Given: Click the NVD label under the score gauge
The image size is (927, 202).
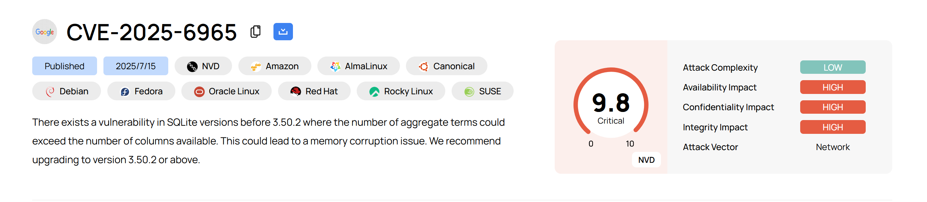Looking at the screenshot, I should coord(646,160).
